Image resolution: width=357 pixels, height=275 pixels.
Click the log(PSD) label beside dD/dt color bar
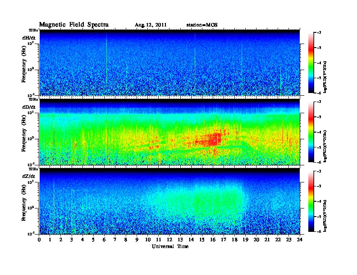[325, 146]
